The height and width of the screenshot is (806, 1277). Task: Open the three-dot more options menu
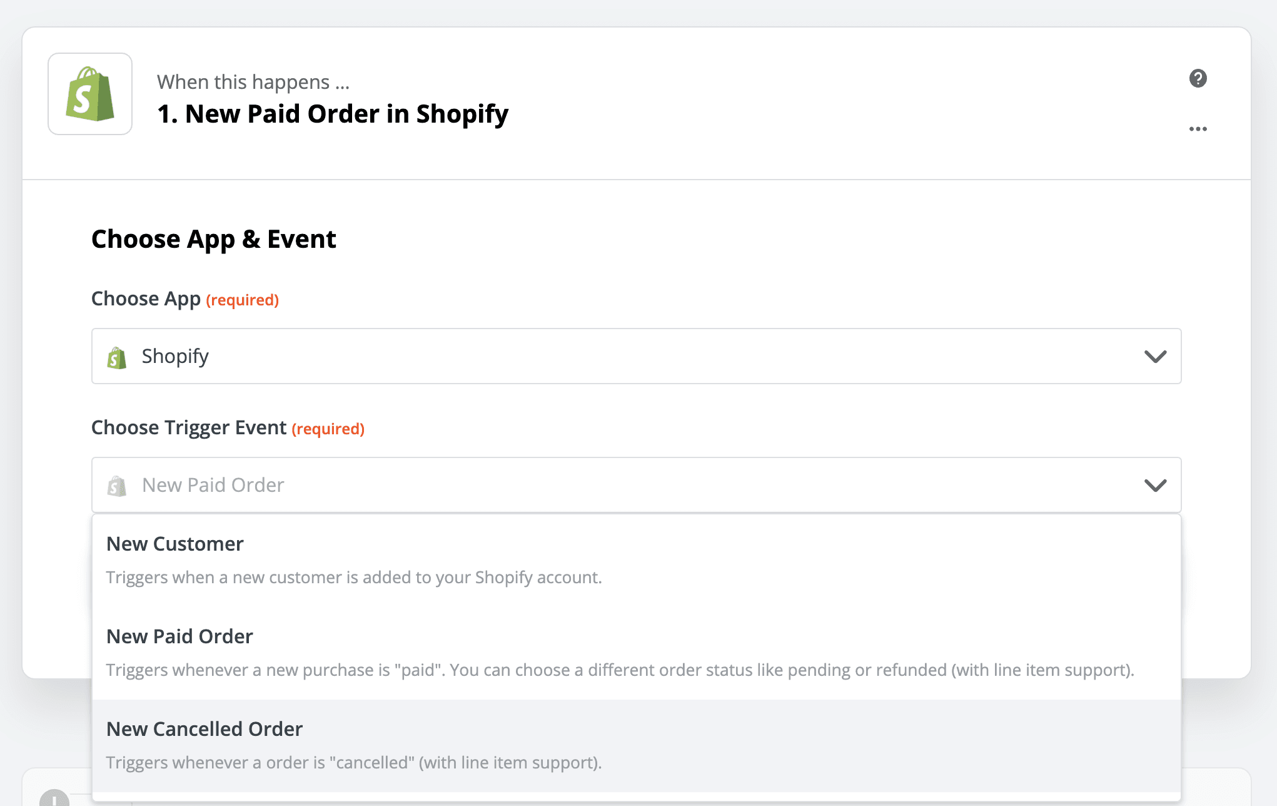pos(1198,129)
